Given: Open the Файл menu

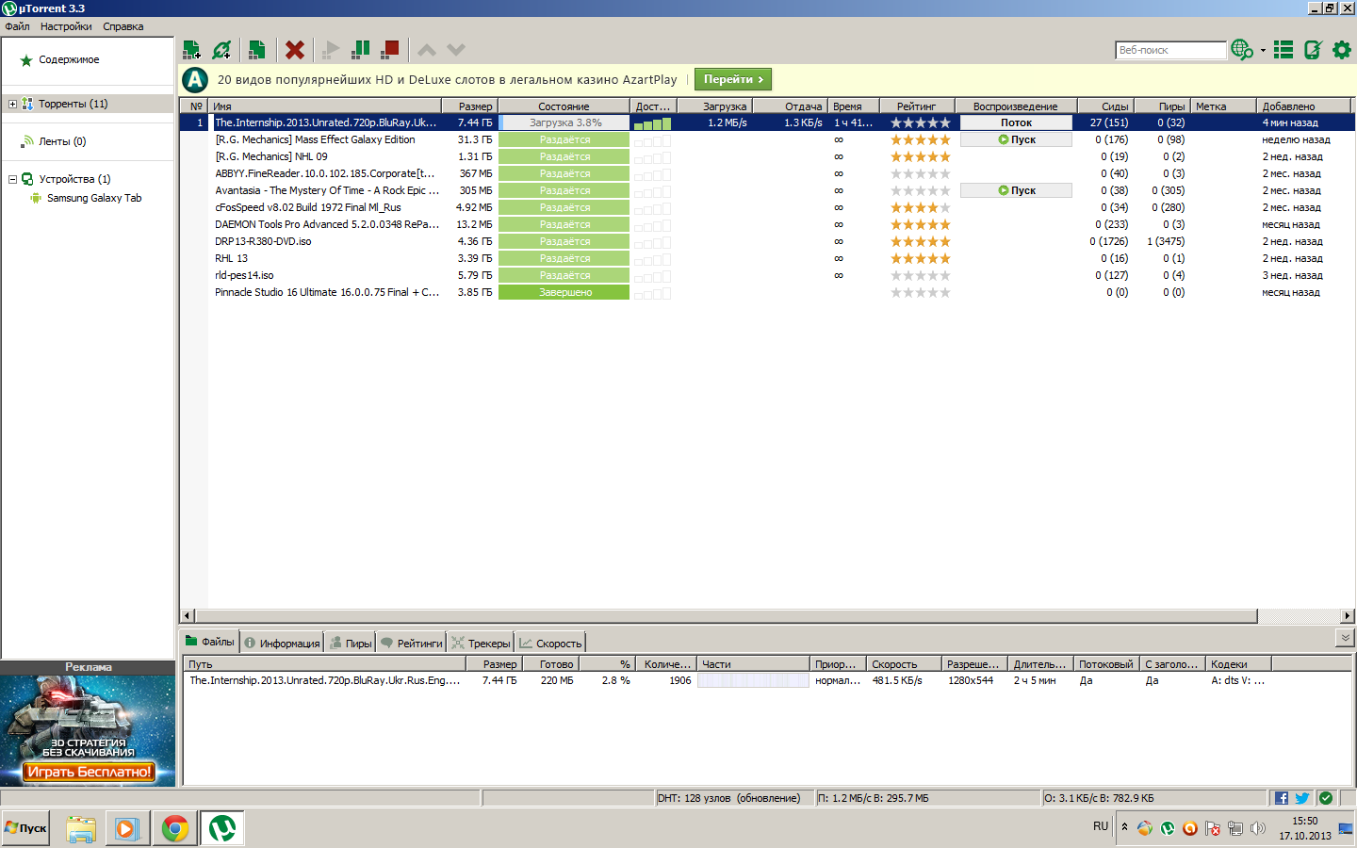Looking at the screenshot, I should pyautogui.click(x=17, y=26).
